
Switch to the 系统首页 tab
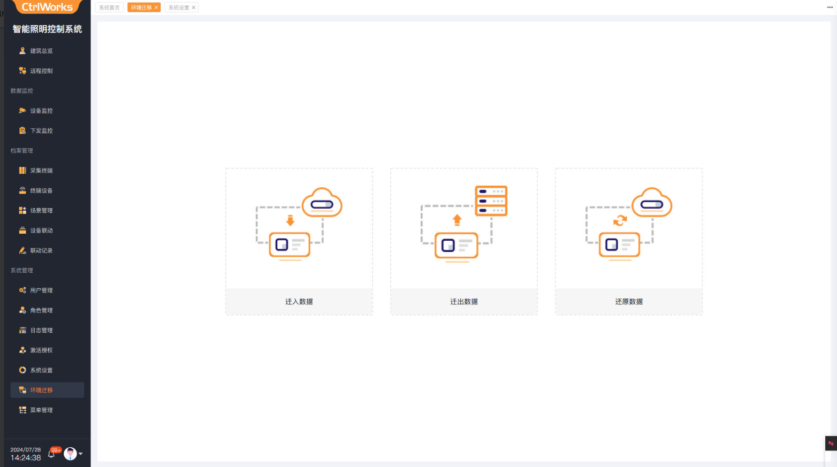click(x=109, y=7)
